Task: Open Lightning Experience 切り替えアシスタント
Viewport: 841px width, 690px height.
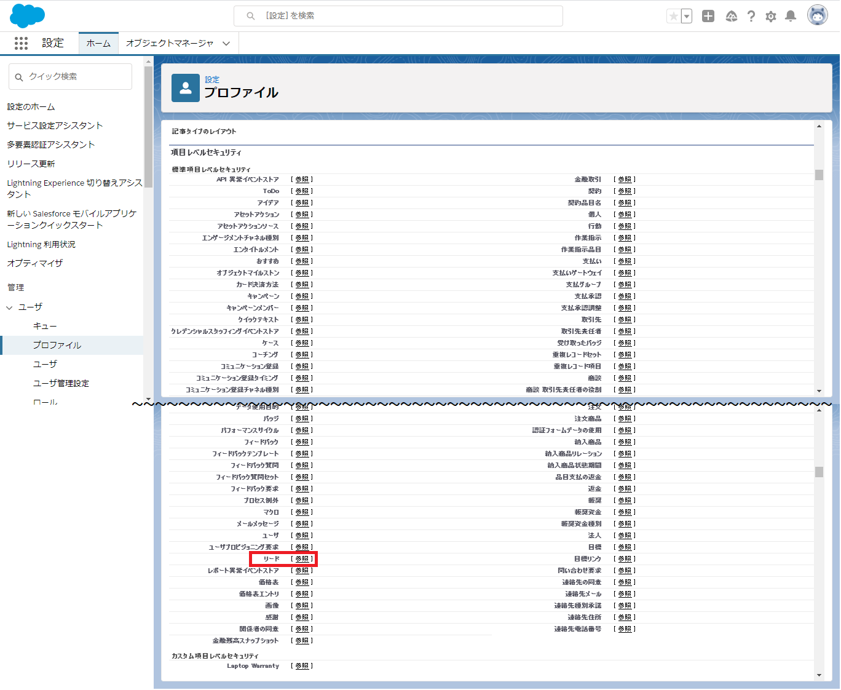Action: click(x=74, y=188)
